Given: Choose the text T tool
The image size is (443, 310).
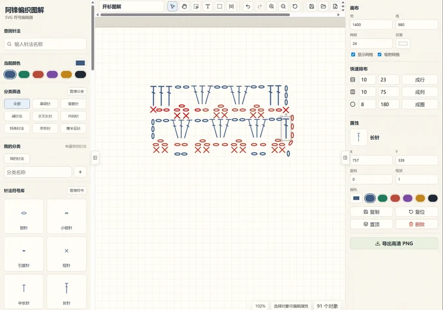Looking at the screenshot, I should 208,7.
